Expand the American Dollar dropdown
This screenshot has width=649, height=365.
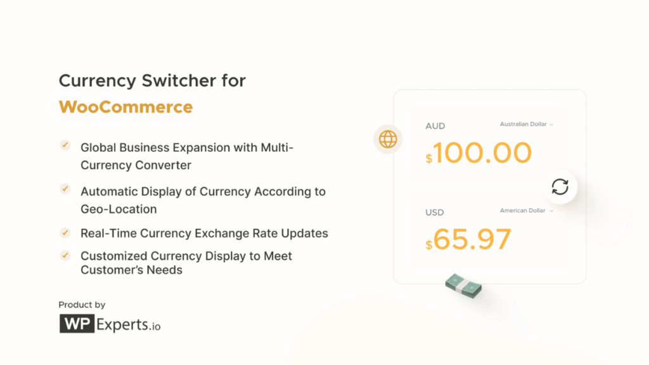tap(526, 210)
